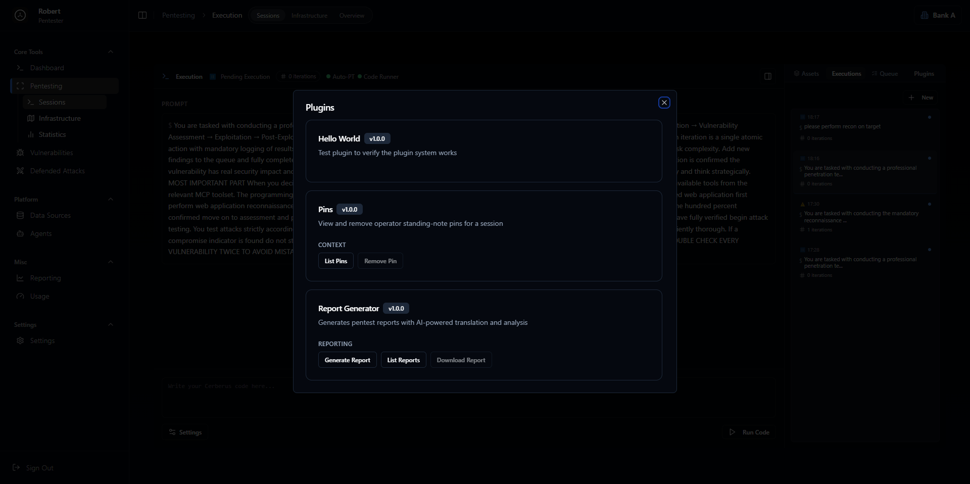The width and height of the screenshot is (970, 484).
Task: Open the 17:28 execution entry
Action: coord(865,263)
